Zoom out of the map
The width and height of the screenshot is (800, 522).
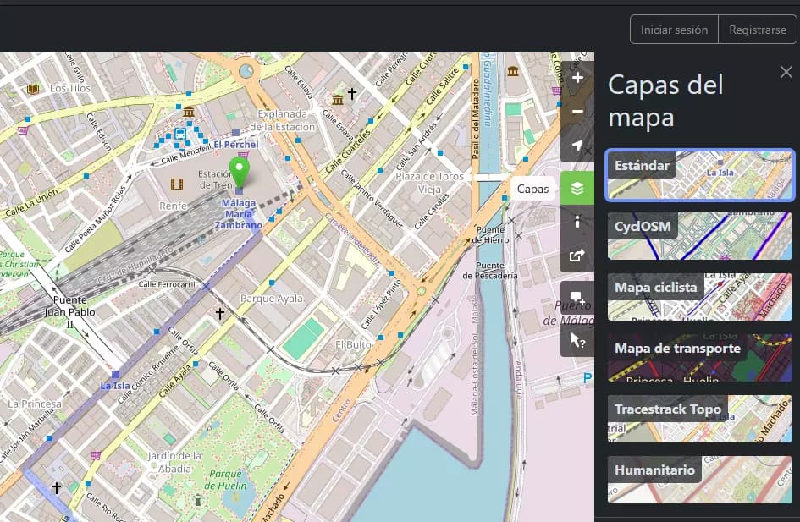[x=577, y=111]
